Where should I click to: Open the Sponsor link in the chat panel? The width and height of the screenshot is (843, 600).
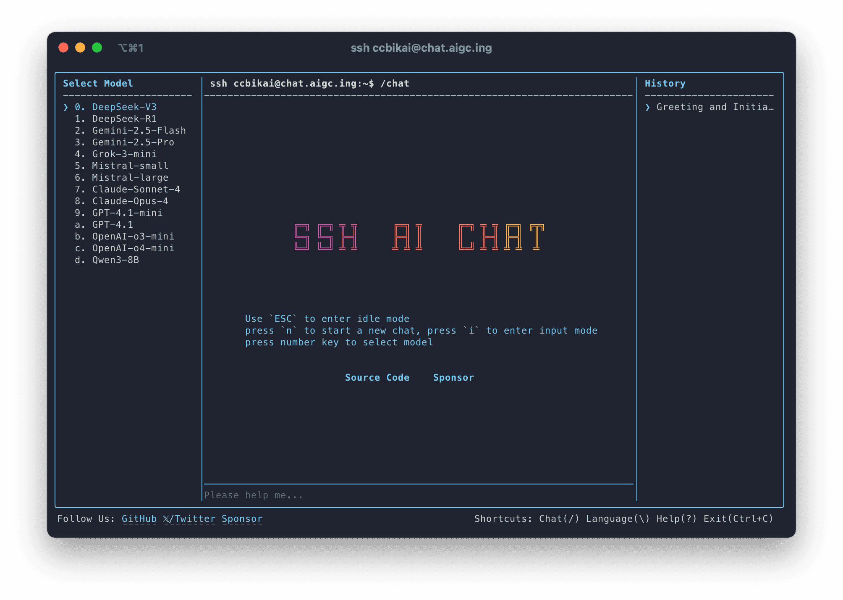[x=453, y=377]
